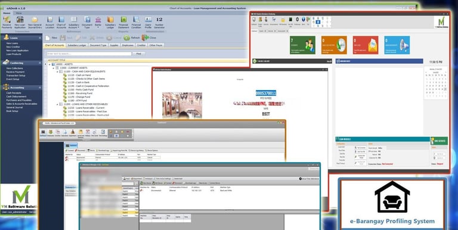The image size is (458, 230).
Task: Click the Document Type ribbon icon
Action: 87,23
